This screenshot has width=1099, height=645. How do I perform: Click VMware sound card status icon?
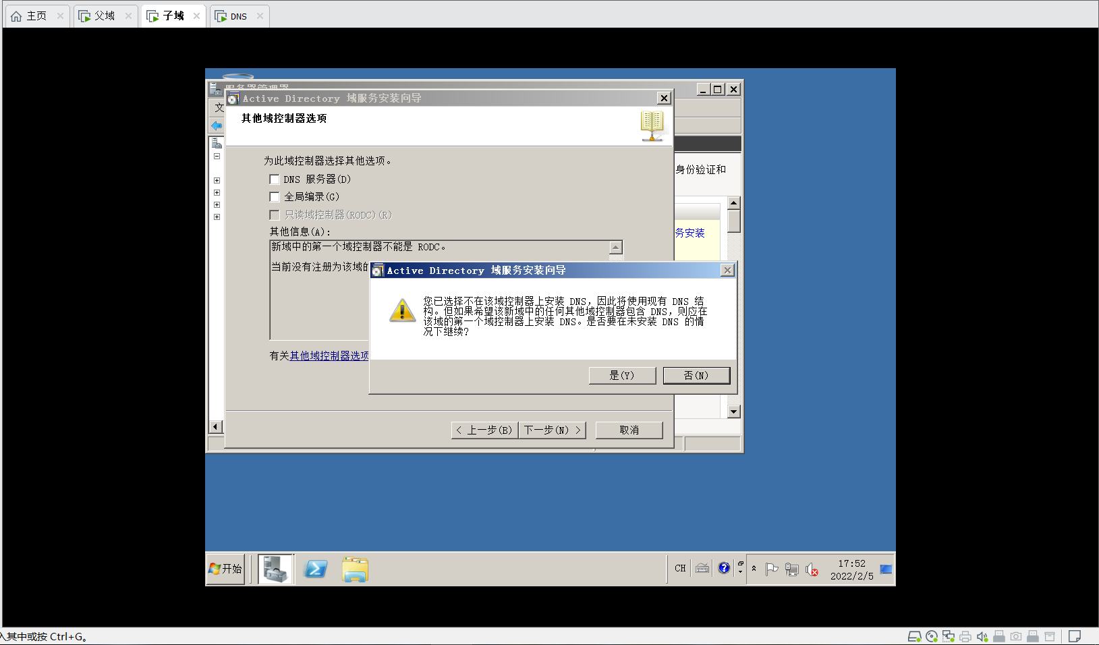pyautogui.click(x=982, y=636)
